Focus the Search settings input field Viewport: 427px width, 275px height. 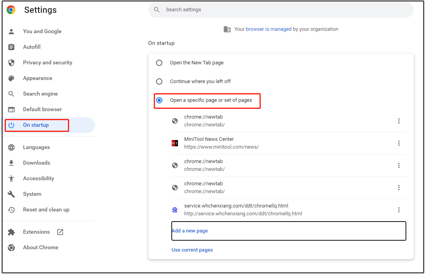coord(281,10)
